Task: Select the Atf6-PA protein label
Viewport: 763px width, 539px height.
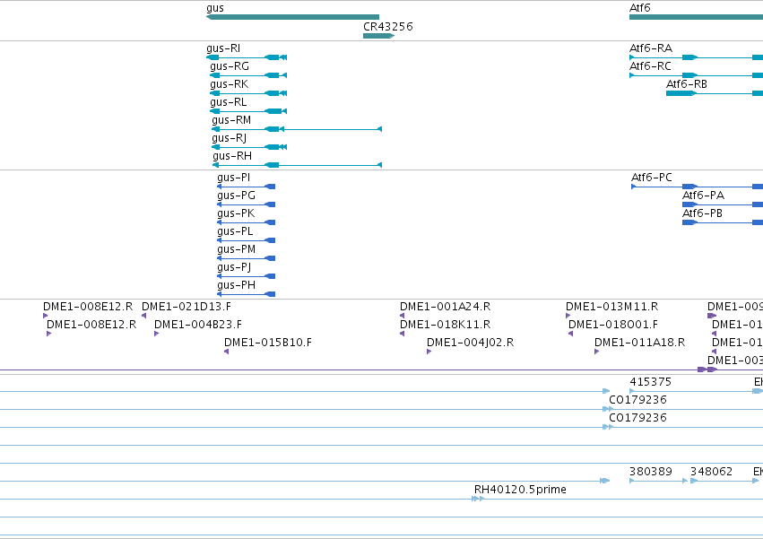Action: pos(703,196)
